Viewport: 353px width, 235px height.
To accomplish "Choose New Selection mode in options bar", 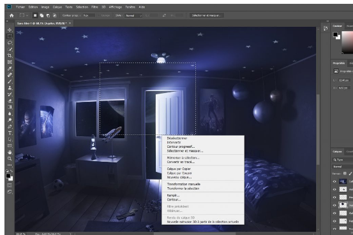I will (x=35, y=15).
